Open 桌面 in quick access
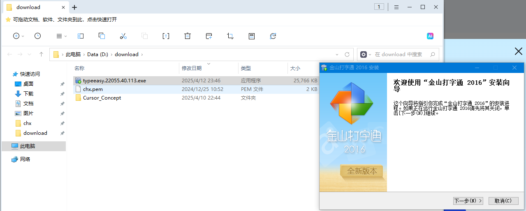The width and height of the screenshot is (526, 211). 28,84
